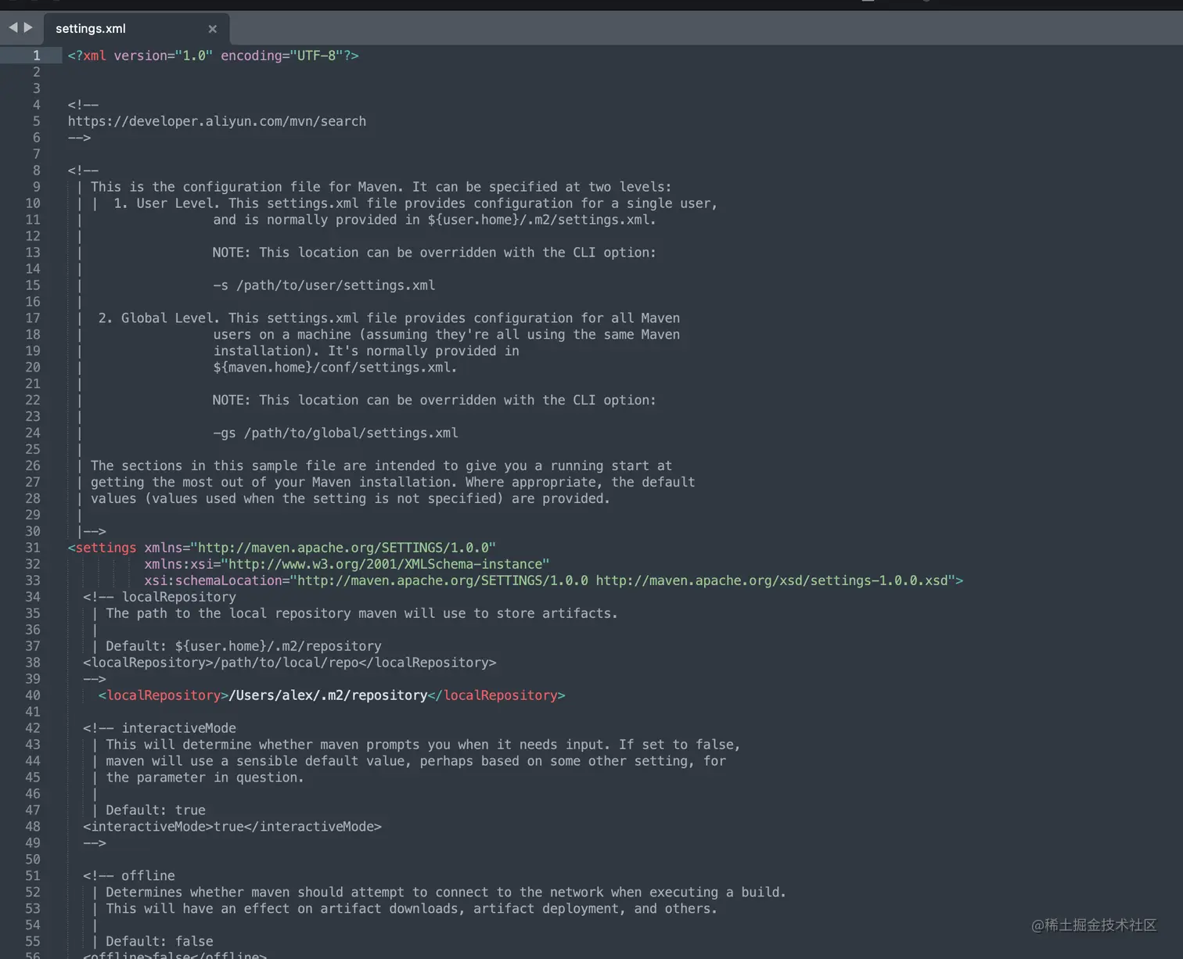1183x959 pixels.
Task: Click '1. User Level.' comment line
Action: [x=415, y=203]
